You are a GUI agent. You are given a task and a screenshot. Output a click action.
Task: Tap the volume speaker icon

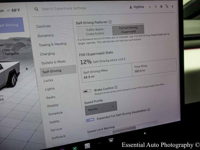click(145, 133)
